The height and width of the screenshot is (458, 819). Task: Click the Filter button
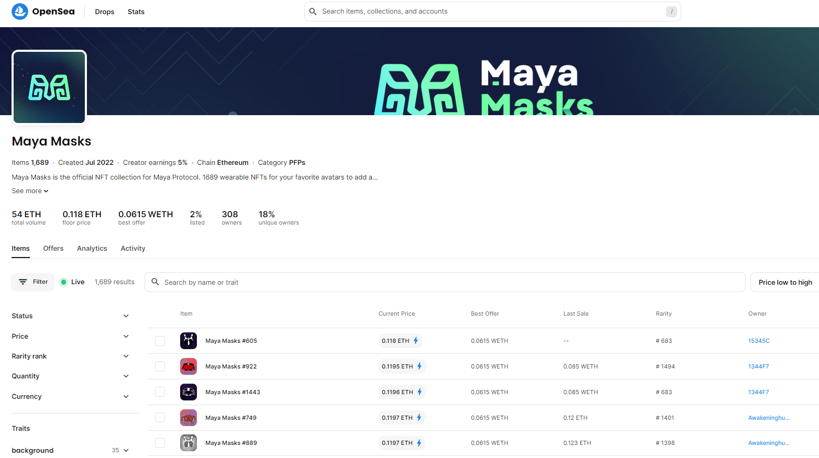click(x=33, y=282)
